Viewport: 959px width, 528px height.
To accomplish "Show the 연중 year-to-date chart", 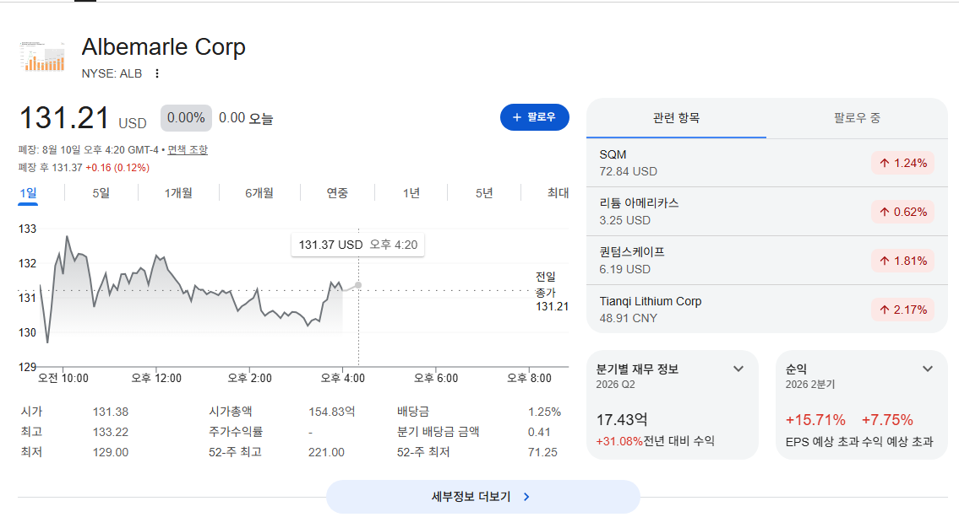I will point(337,193).
